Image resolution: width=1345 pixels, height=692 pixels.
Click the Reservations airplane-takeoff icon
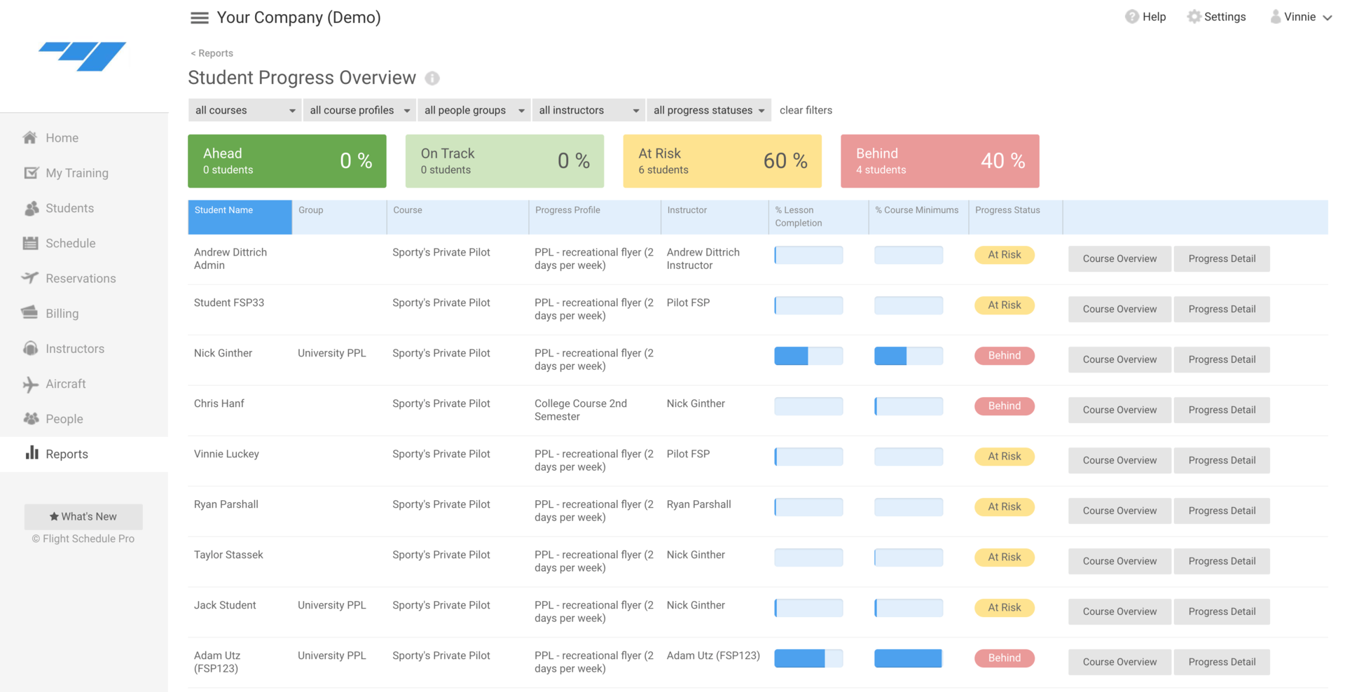tap(31, 278)
